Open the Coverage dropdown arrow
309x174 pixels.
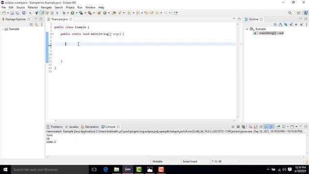[85, 13]
